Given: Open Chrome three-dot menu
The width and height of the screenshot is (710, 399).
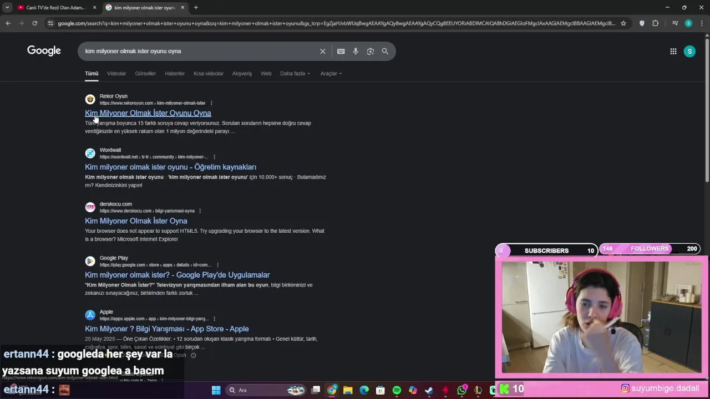Looking at the screenshot, I should [x=702, y=23].
